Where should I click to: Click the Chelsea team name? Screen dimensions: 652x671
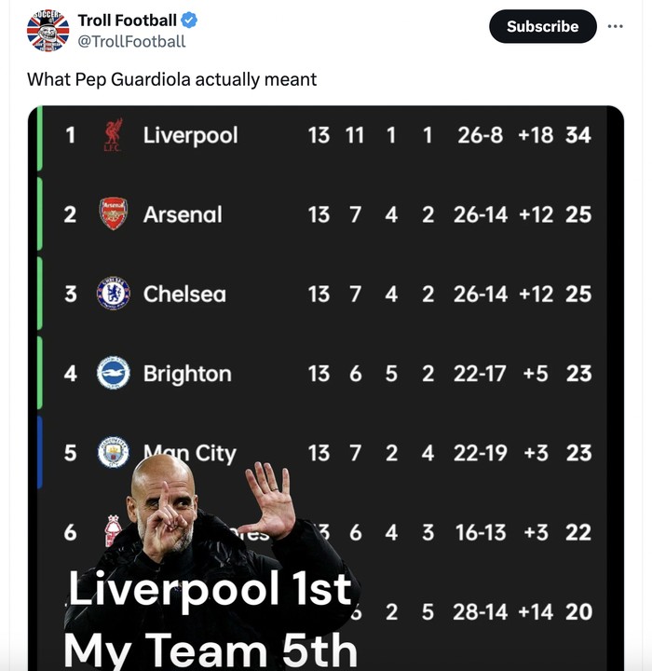coord(184,294)
